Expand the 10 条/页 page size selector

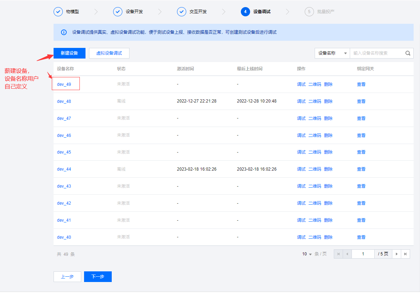pos(307,254)
